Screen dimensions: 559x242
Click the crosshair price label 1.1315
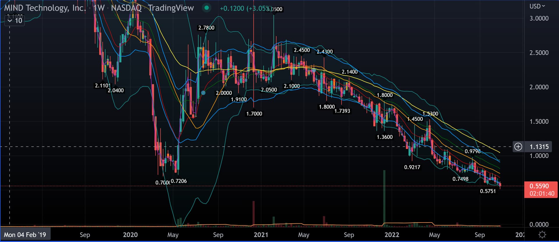539,147
